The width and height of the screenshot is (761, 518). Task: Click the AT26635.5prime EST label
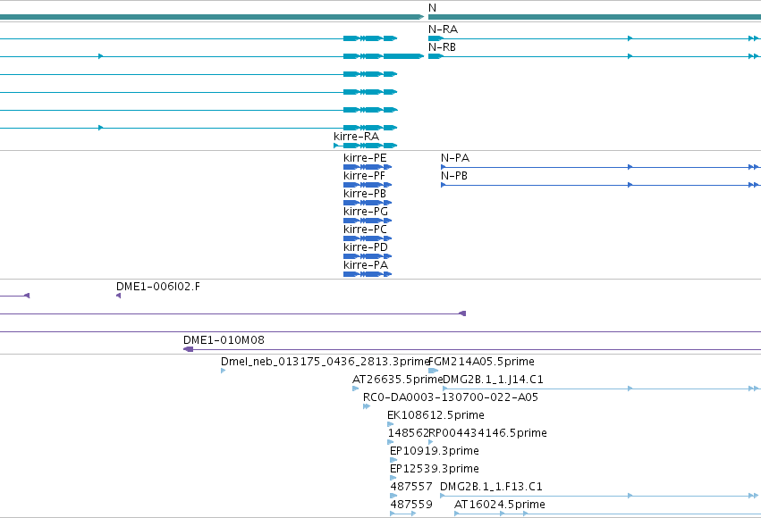396,380
